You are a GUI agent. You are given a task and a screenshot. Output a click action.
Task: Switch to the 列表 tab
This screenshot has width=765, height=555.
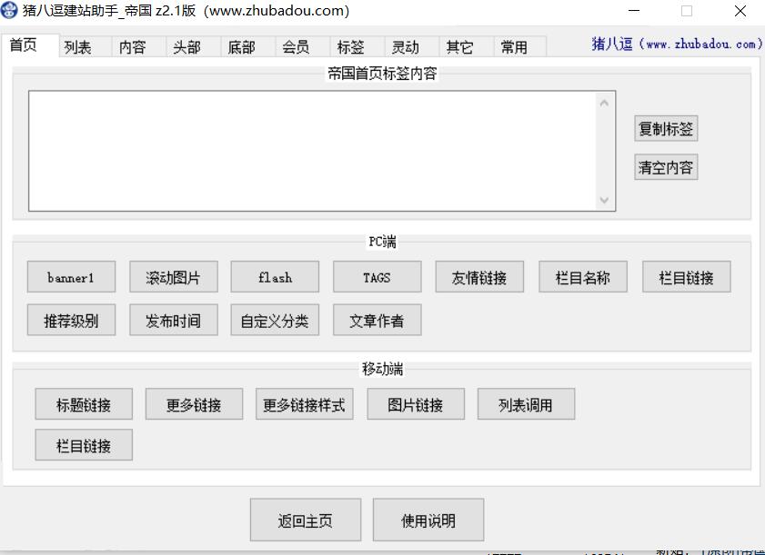pyautogui.click(x=78, y=47)
